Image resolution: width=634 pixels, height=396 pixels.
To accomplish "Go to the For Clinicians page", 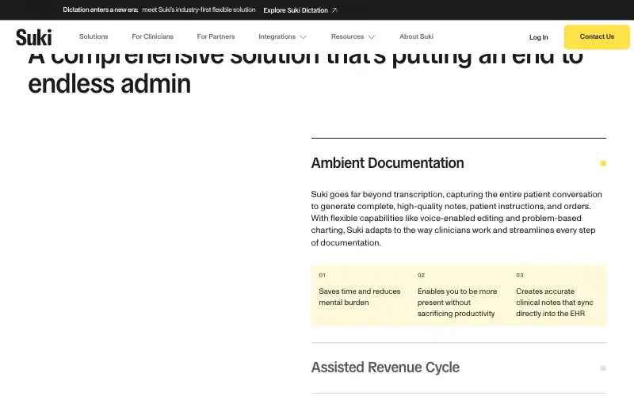I will tap(152, 36).
